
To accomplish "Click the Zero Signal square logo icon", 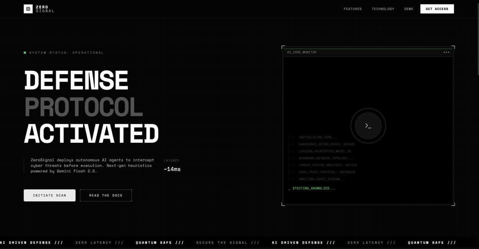I will (x=28, y=9).
